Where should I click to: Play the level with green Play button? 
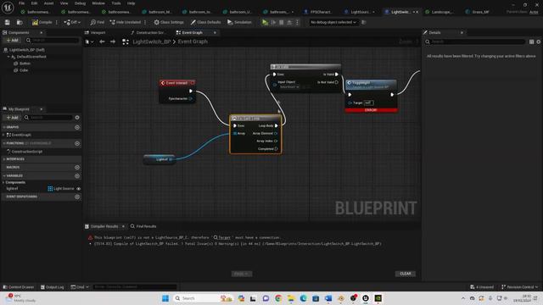[x=265, y=22]
